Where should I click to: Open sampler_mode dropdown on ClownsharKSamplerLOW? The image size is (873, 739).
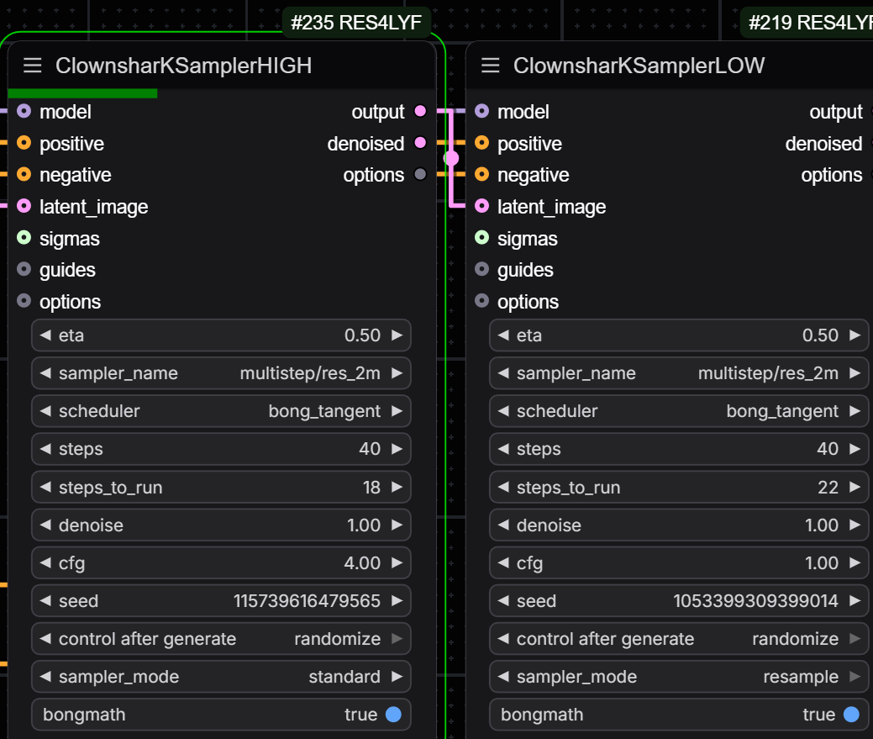tap(679, 677)
